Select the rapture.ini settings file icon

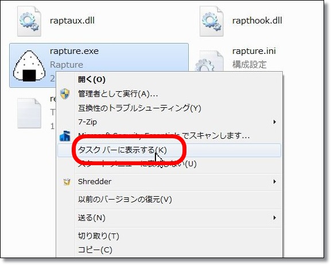(209, 61)
